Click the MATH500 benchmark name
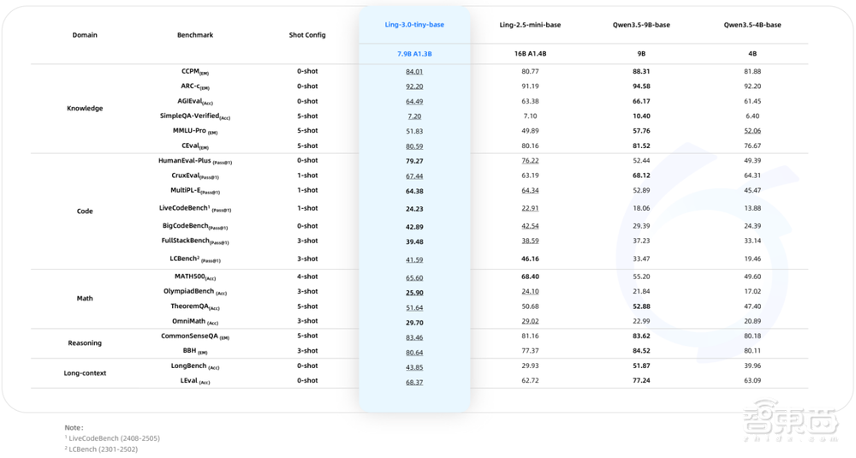This screenshot has height=458, width=856. (195, 277)
